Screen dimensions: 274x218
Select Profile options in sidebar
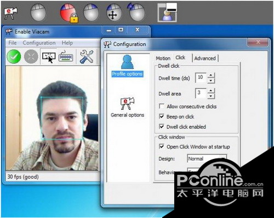(x=127, y=66)
